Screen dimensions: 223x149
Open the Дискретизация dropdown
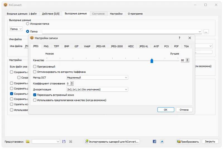(x=97, y=89)
